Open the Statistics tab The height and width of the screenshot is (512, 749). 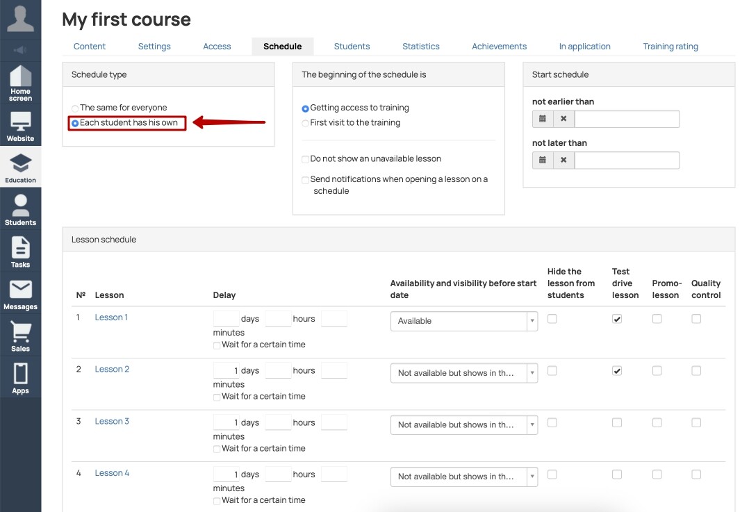421,47
